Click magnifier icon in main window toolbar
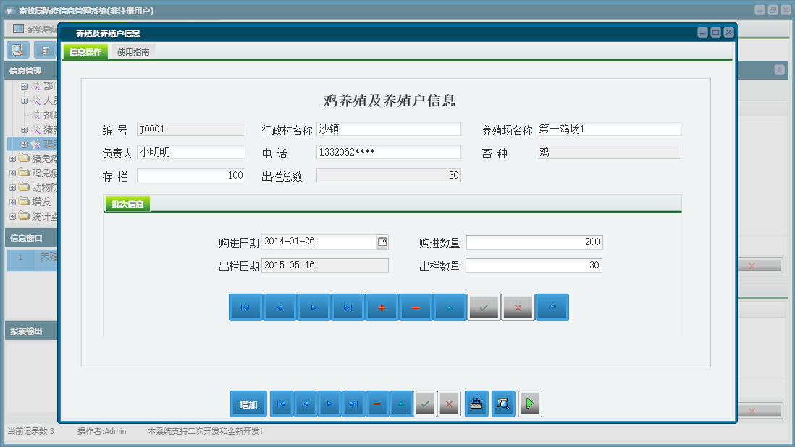 (x=17, y=50)
